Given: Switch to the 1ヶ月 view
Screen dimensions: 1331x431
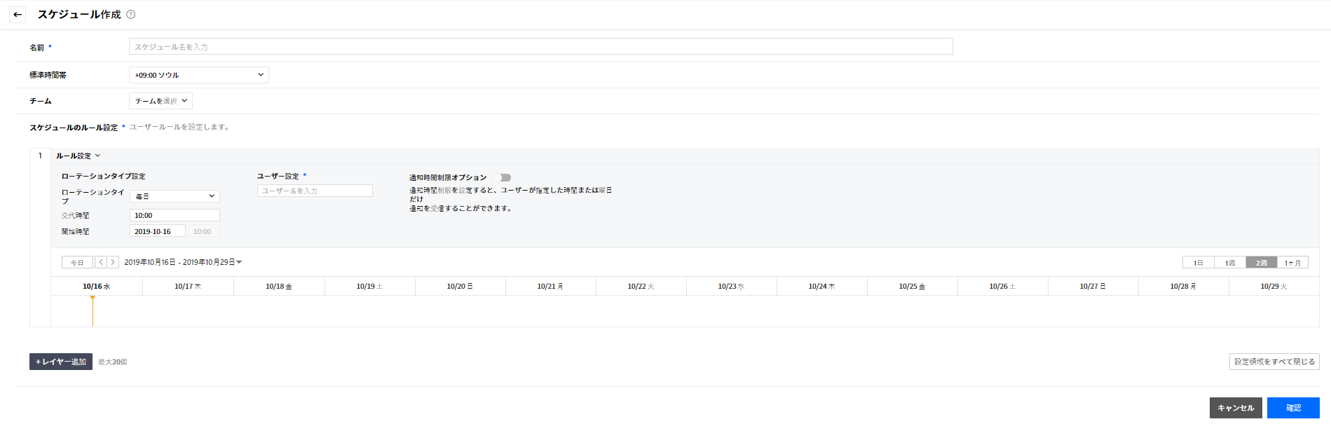Looking at the screenshot, I should pyautogui.click(x=1292, y=263).
